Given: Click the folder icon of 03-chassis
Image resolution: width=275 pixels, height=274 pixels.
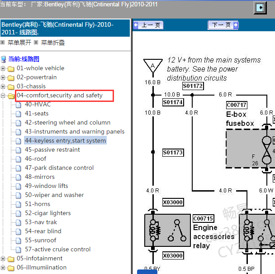Looking at the screenshot, I should tap(11, 87).
